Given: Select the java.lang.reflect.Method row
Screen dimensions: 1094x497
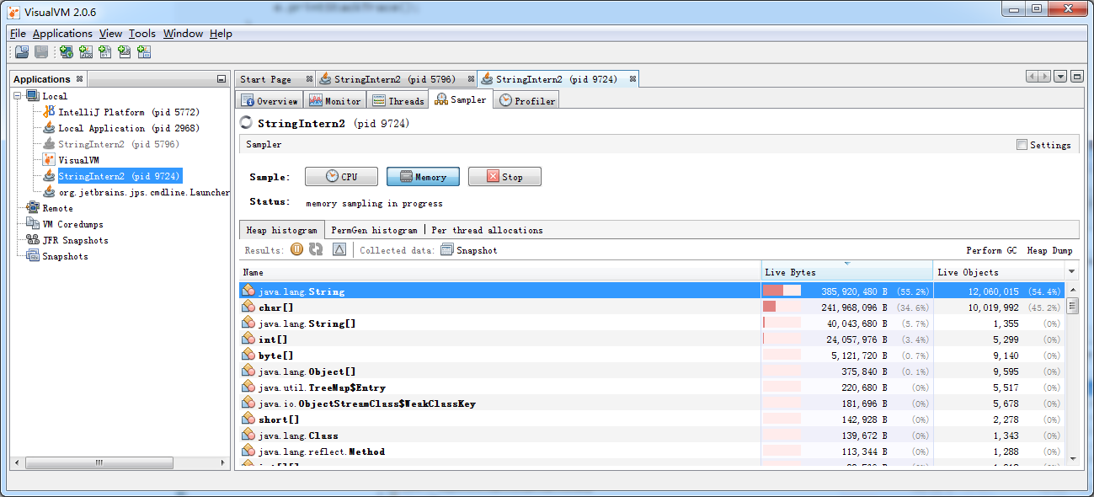Looking at the screenshot, I should point(652,451).
